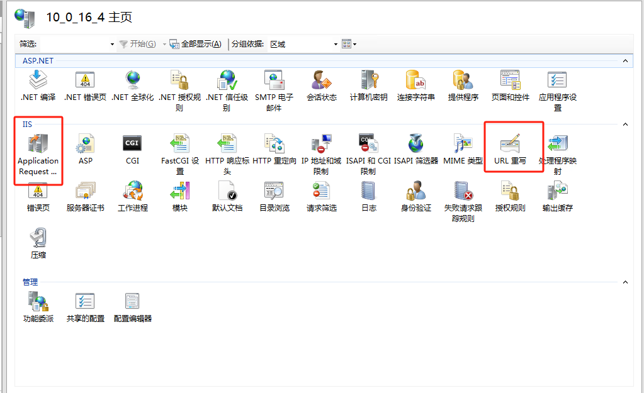Open HTTP 重定向 feature
This screenshot has height=393, width=644.
point(274,149)
